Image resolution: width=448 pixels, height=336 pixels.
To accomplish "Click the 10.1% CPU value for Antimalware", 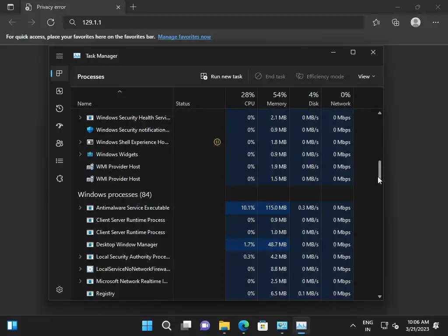I will (x=241, y=208).
